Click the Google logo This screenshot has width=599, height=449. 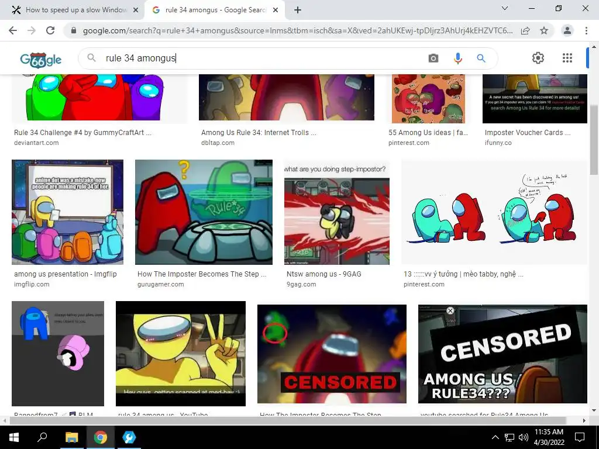coord(40,60)
